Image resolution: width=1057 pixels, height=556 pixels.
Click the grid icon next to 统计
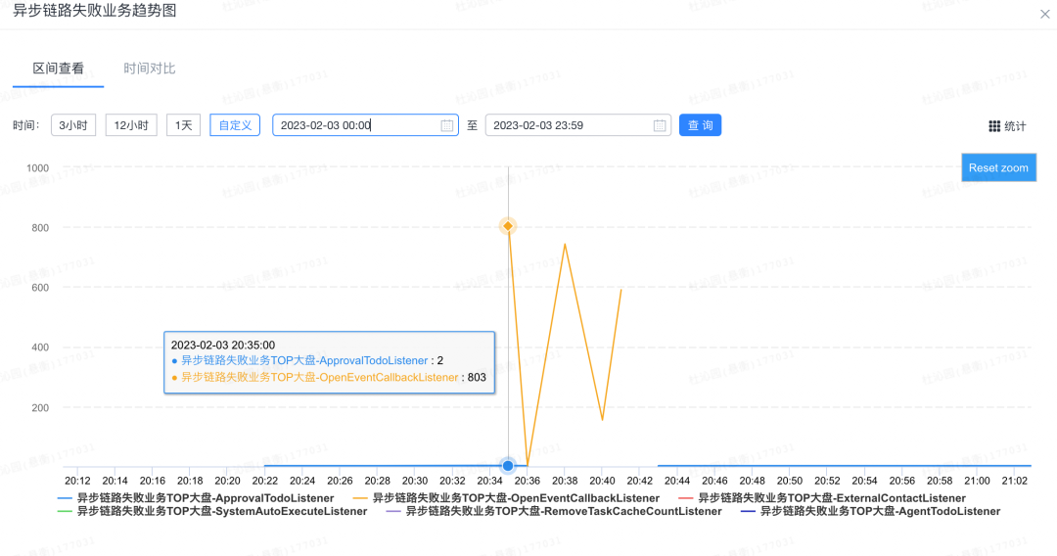point(994,126)
